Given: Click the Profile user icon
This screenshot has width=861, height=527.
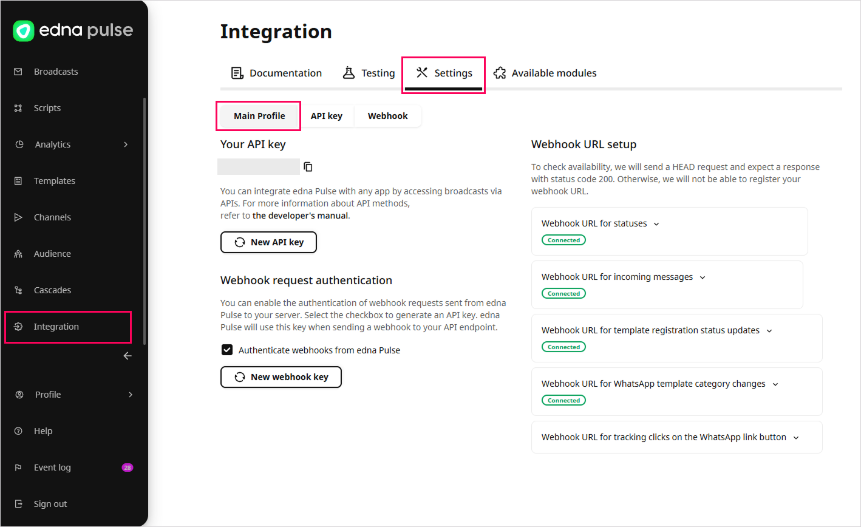Looking at the screenshot, I should click(x=19, y=395).
